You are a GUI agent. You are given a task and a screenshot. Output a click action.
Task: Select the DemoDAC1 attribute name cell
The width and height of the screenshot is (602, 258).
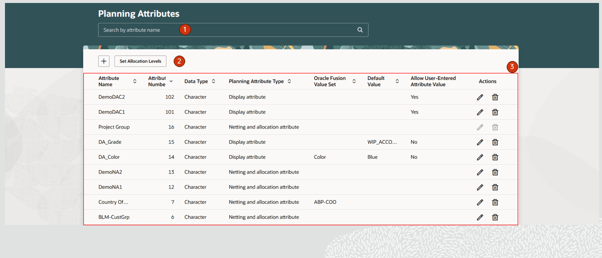[112, 112]
